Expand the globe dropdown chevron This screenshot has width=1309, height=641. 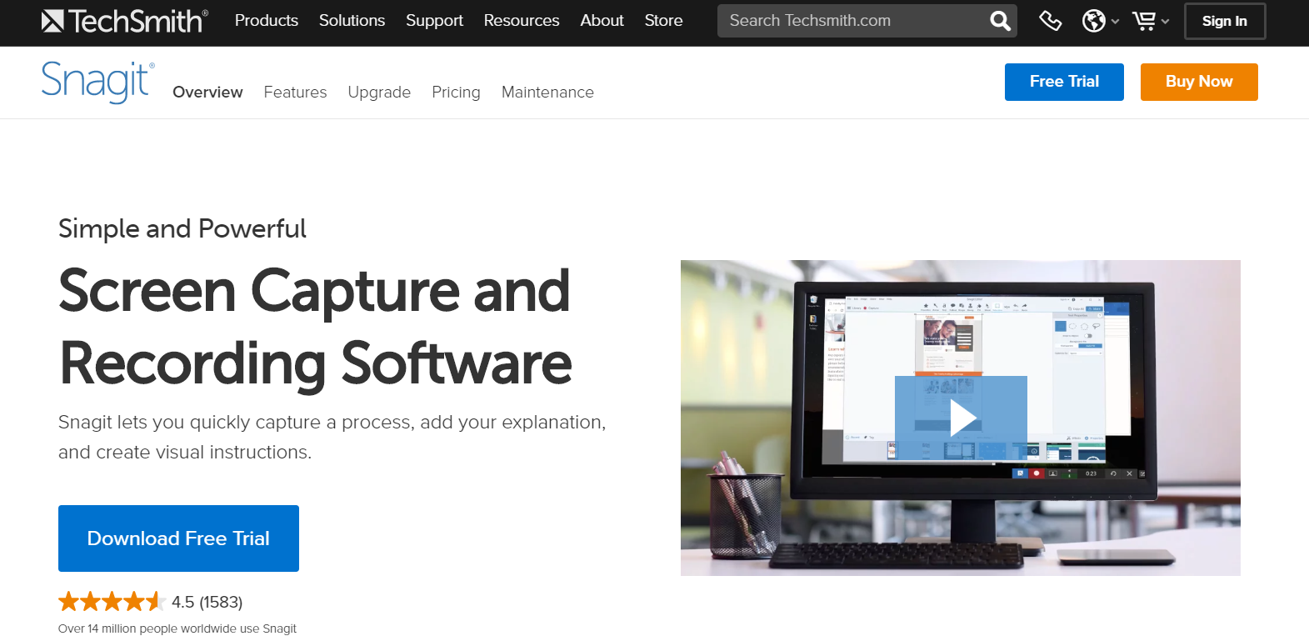[x=1115, y=22]
